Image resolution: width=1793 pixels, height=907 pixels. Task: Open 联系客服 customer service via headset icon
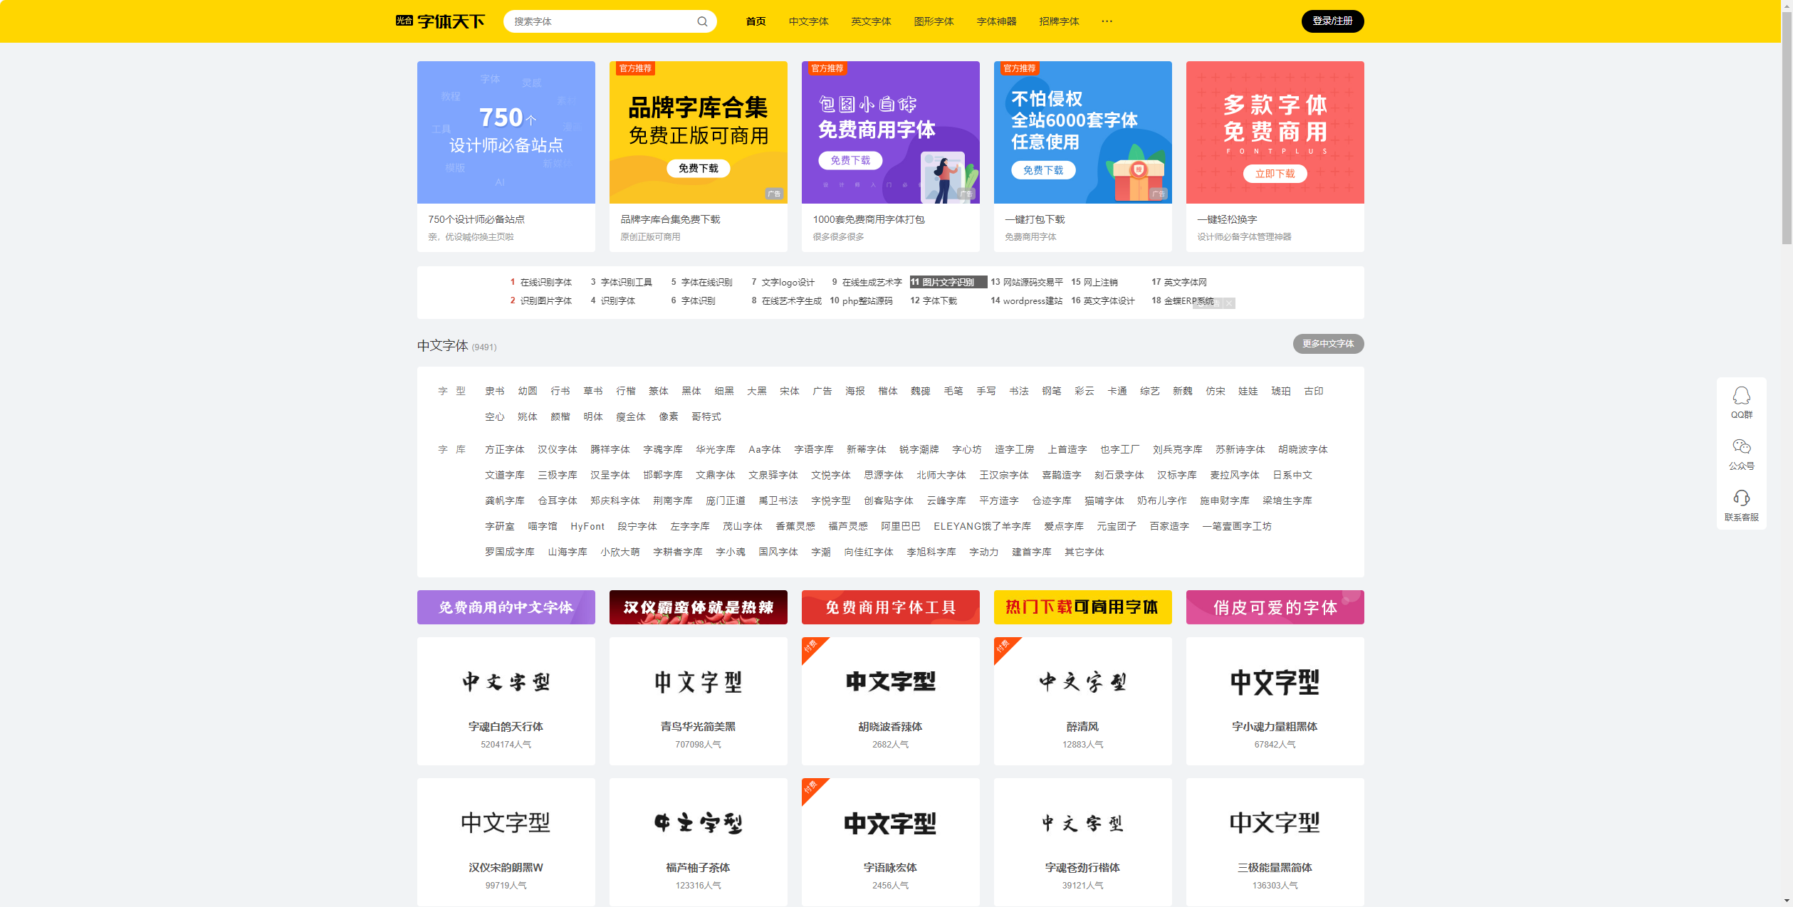tap(1742, 505)
